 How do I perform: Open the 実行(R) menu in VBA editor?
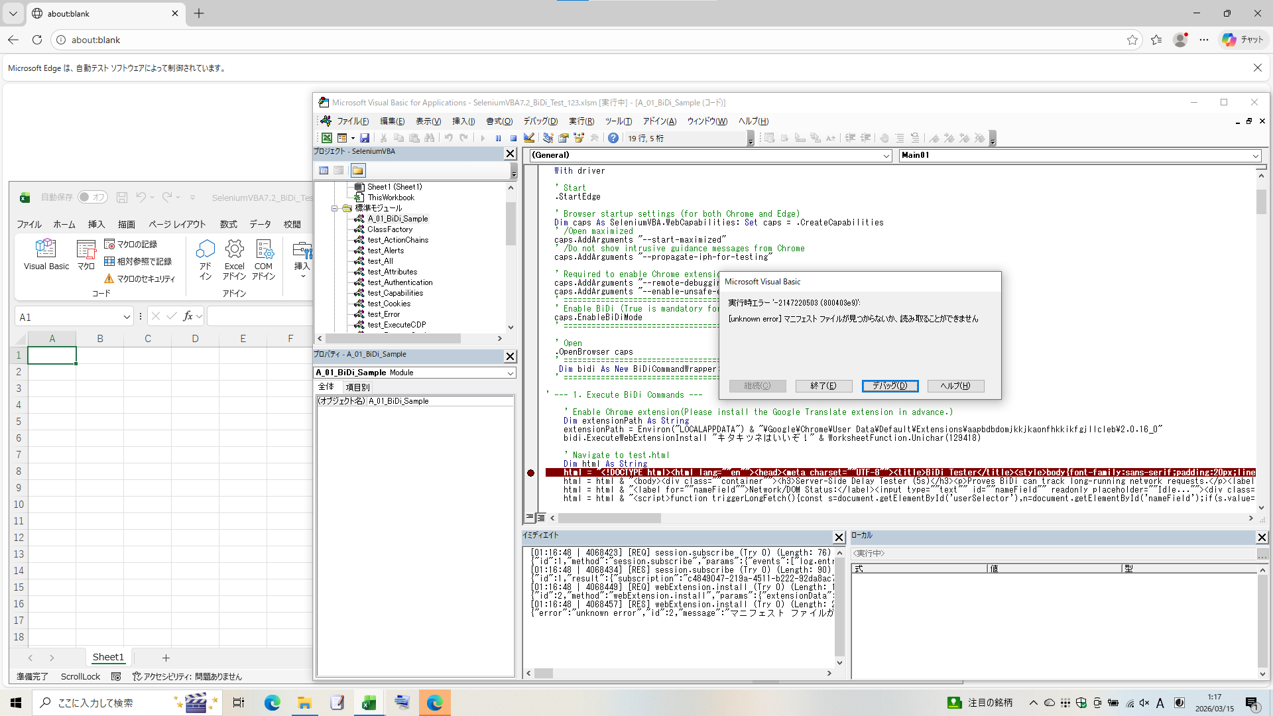(581, 121)
